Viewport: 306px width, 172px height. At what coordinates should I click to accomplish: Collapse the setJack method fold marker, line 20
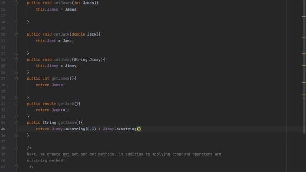click(16, 34)
